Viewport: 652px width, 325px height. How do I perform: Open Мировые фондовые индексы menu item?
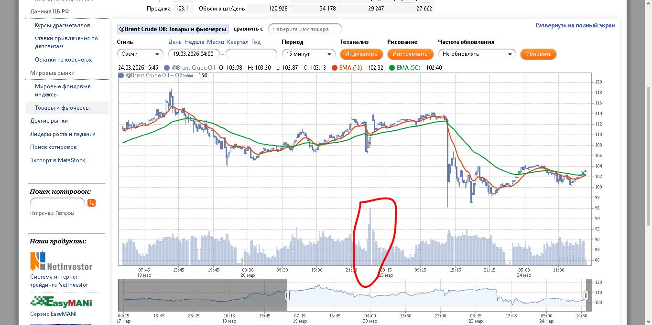click(x=63, y=90)
